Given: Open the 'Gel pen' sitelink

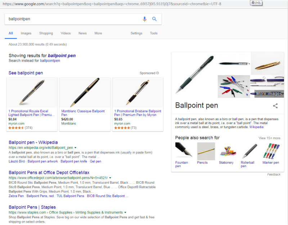Looking at the screenshot, I should coord(95,161).
